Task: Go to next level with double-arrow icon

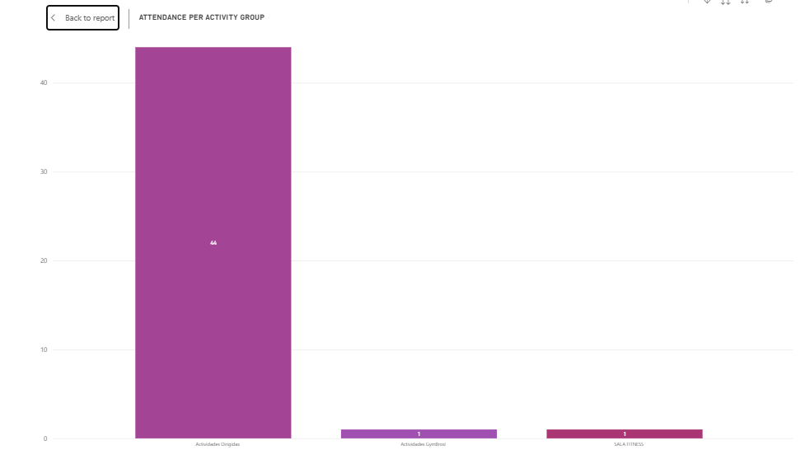Action: coord(725,2)
